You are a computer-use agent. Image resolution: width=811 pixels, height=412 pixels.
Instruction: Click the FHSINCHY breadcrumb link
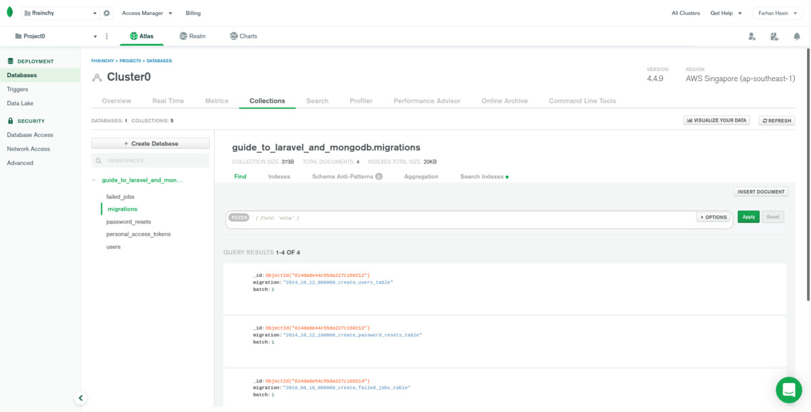point(102,61)
